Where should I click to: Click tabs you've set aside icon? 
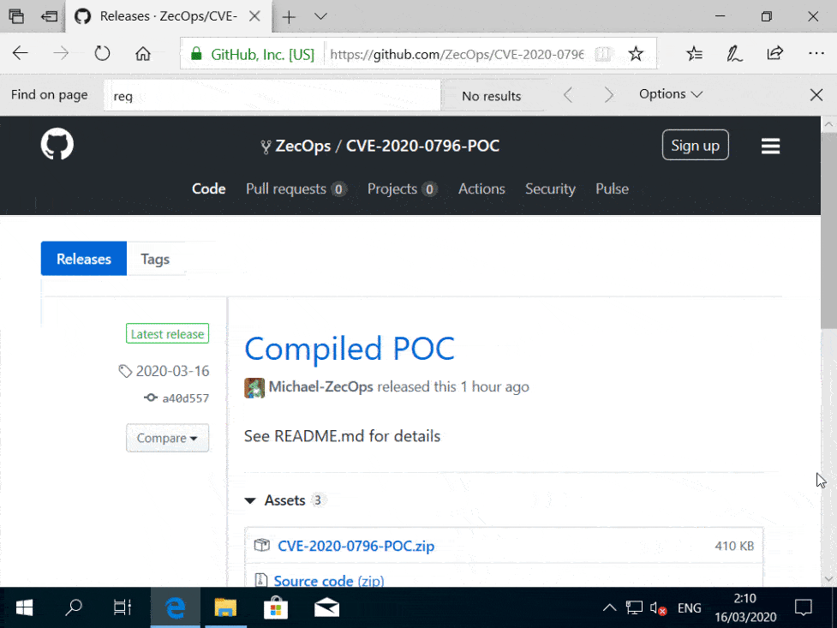[x=16, y=16]
